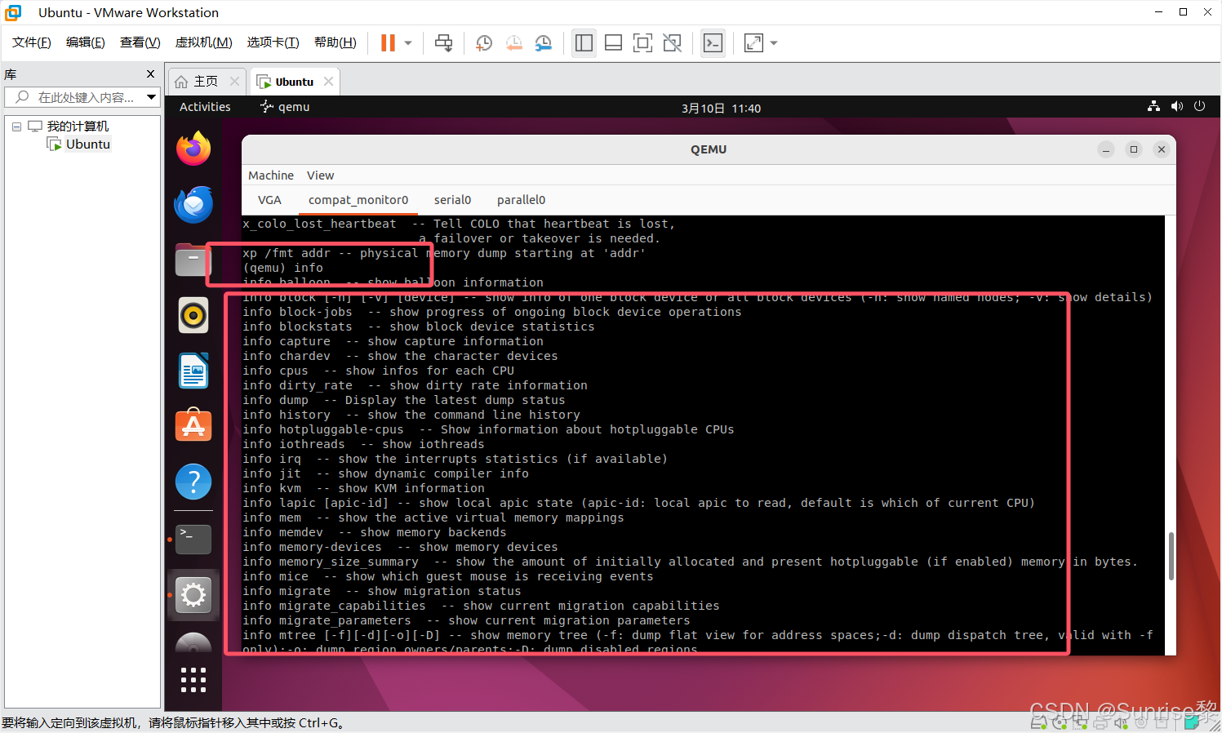
Task: Open LibreOffice Writer from the dock
Action: (x=193, y=371)
